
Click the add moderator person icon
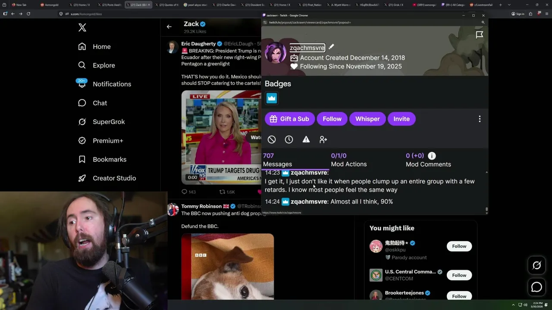(x=323, y=139)
